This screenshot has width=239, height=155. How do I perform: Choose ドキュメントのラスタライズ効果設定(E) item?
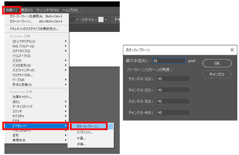(x=34, y=29)
